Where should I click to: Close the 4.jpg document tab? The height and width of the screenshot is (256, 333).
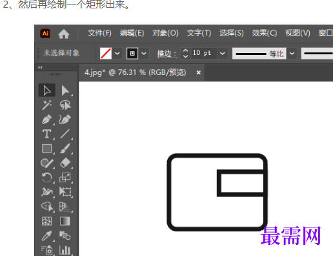(x=199, y=72)
